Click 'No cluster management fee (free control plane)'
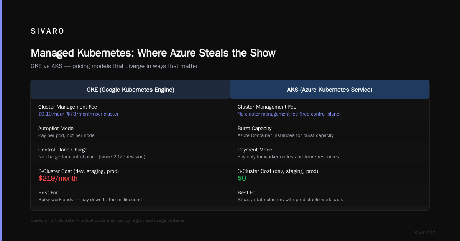Screen dimensions: 460x241 289,114
